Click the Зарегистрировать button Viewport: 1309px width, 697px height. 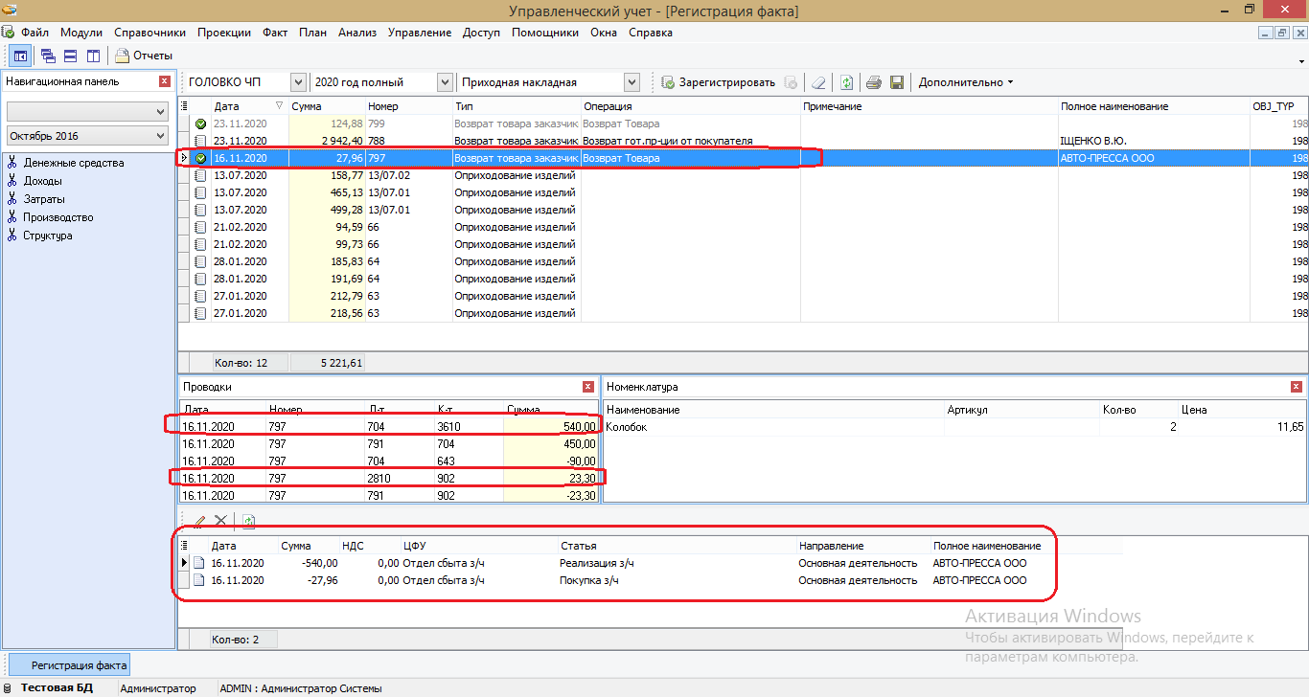pos(719,82)
